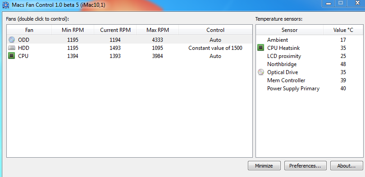365x177 pixels.
Task: Click CPU min RPM value 1394
Action: (73, 56)
